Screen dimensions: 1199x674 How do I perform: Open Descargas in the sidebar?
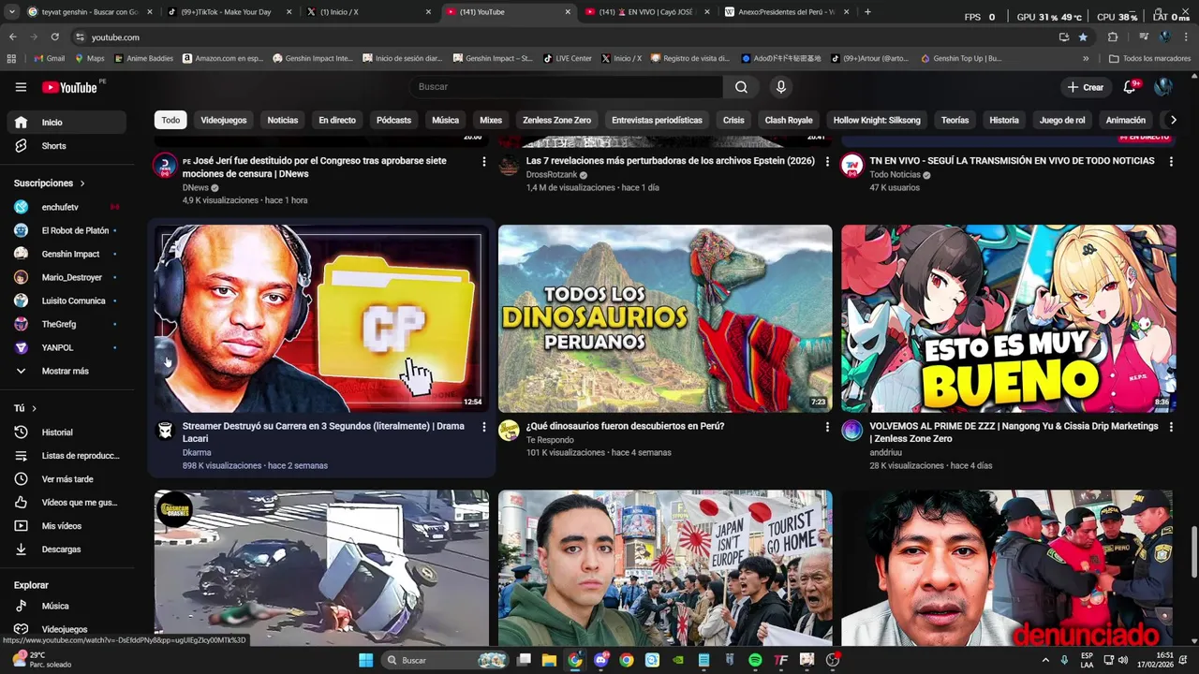point(66,549)
